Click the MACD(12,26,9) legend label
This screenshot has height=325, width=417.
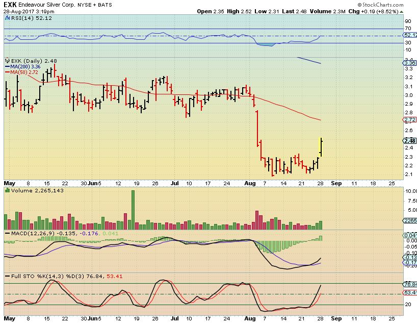[x=33, y=234]
